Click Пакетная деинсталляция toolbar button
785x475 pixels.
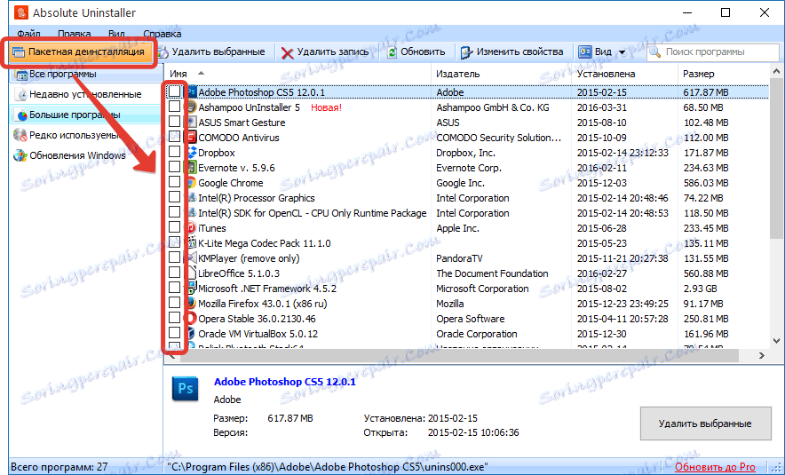[78, 51]
